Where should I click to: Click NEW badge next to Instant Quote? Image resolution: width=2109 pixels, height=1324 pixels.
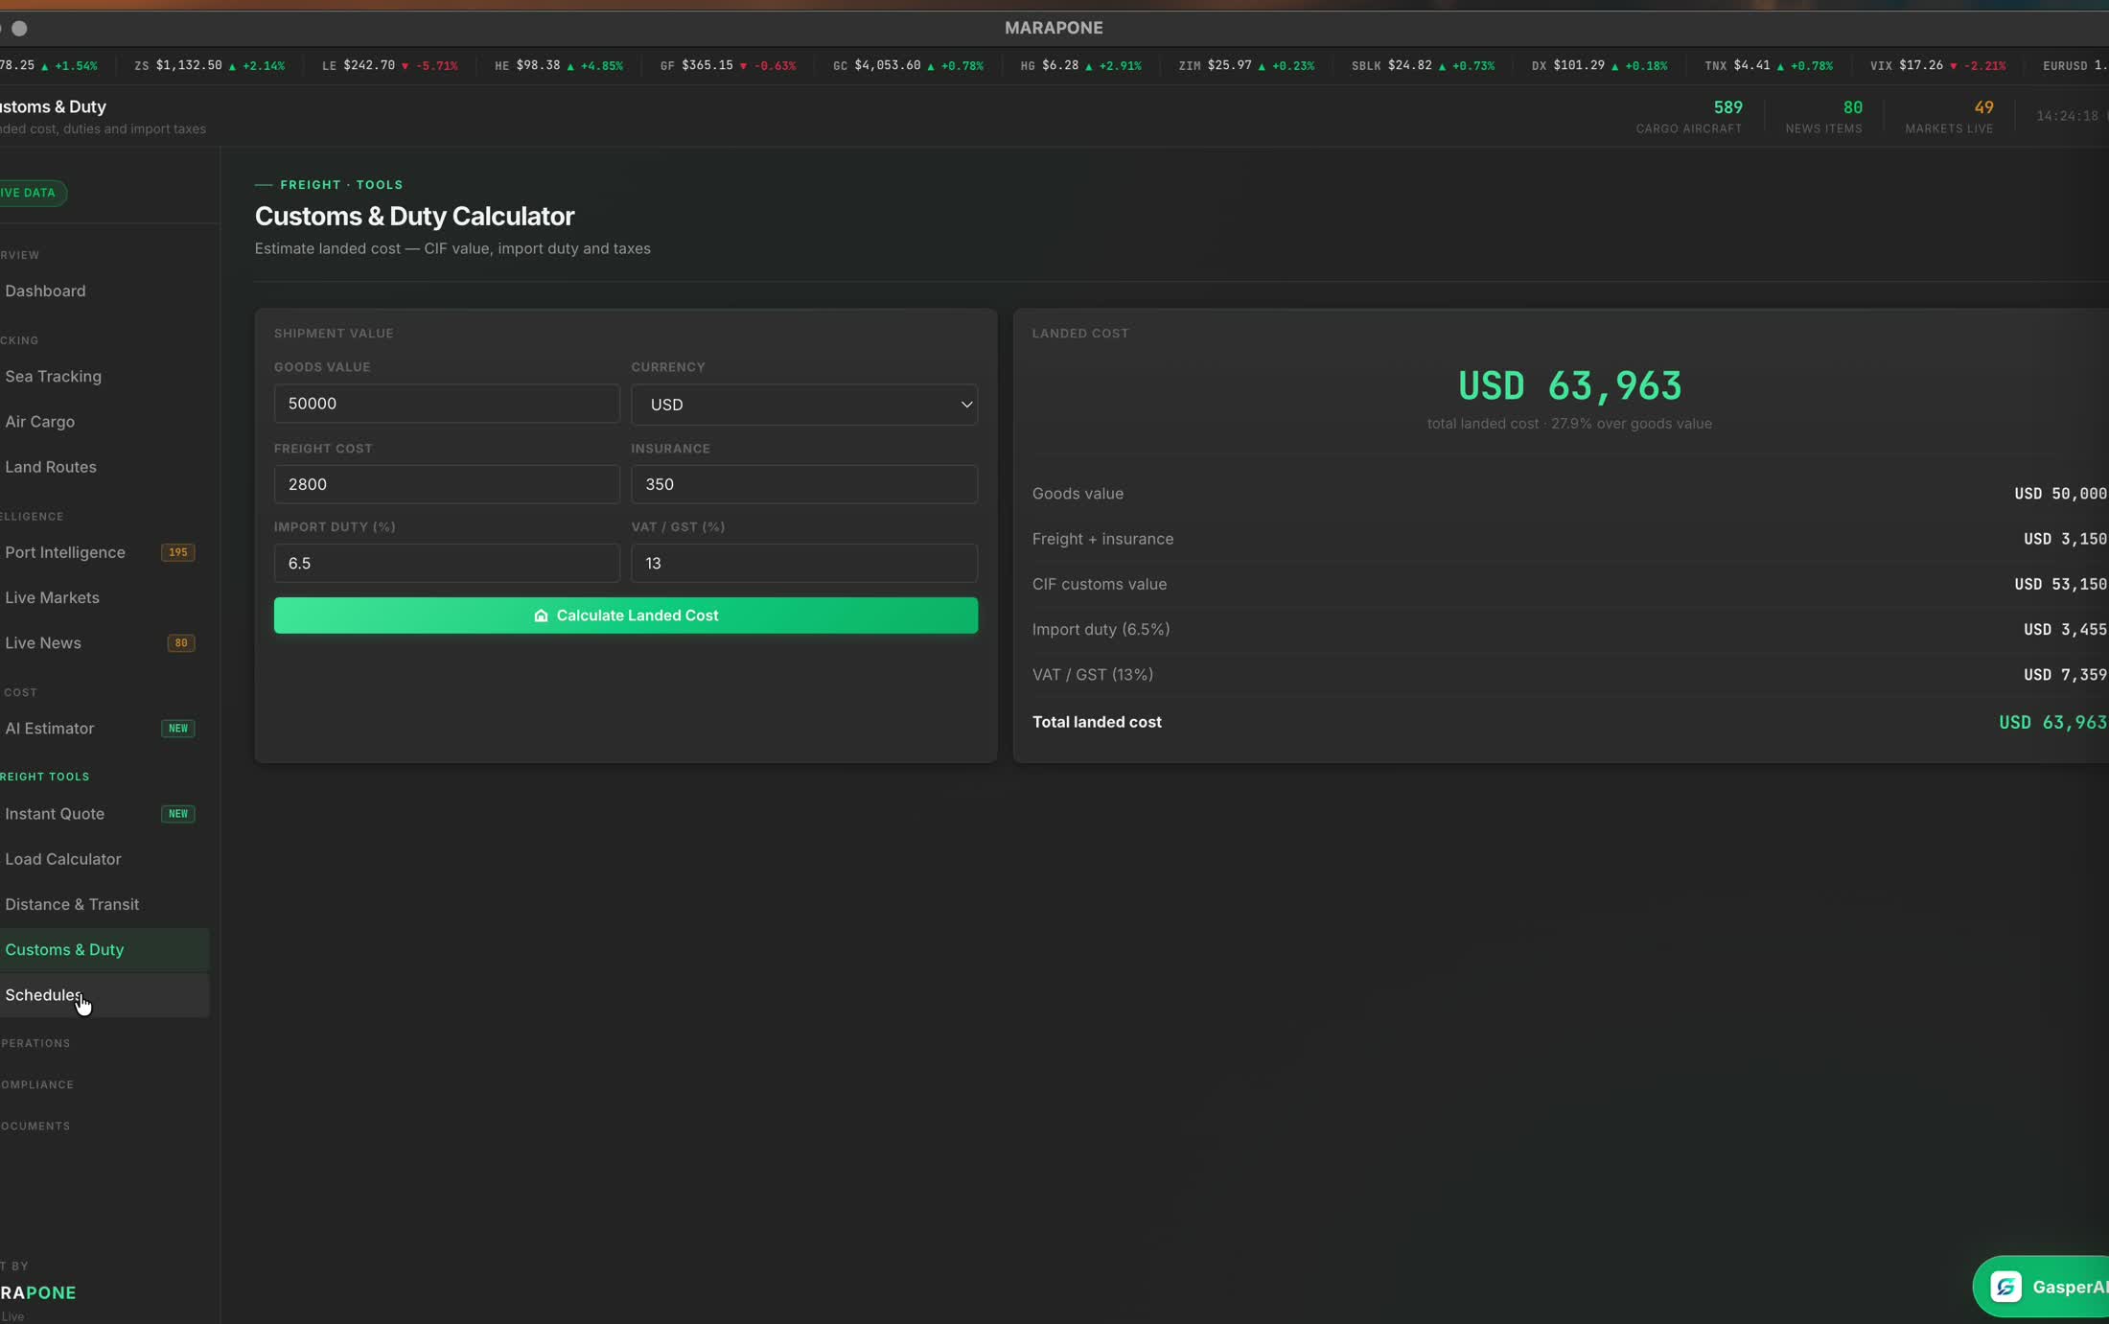tap(178, 814)
